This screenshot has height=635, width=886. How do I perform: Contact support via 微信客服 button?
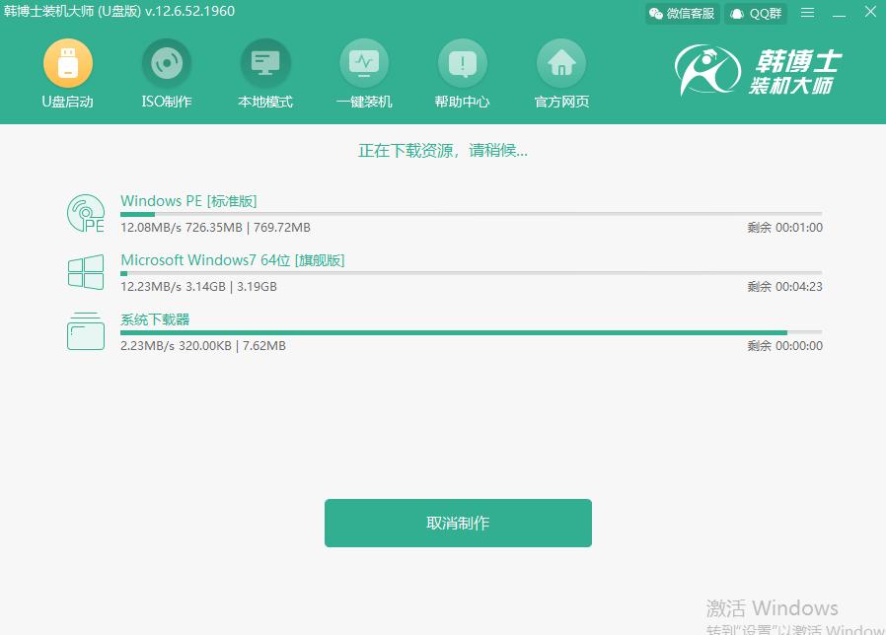click(x=681, y=14)
